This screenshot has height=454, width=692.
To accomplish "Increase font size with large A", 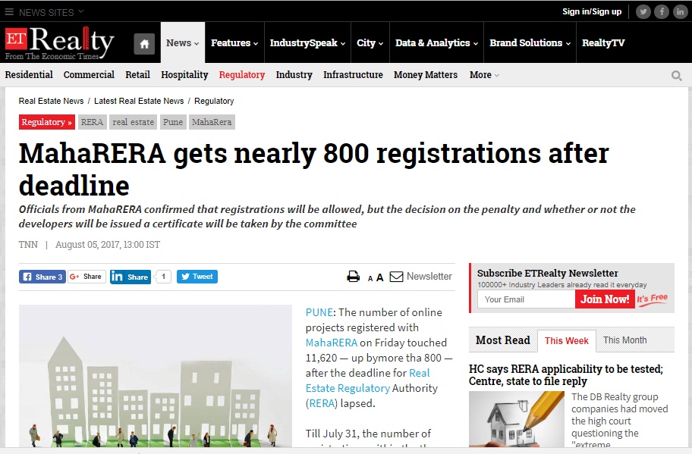I will pyautogui.click(x=379, y=277).
